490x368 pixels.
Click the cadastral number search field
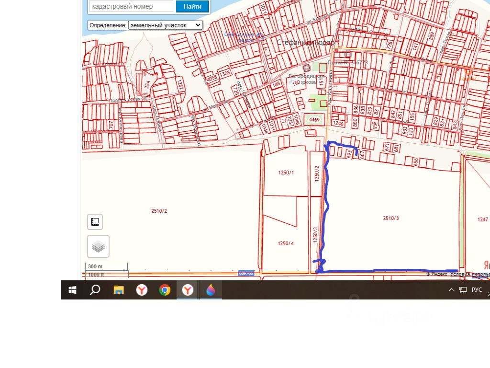click(131, 6)
